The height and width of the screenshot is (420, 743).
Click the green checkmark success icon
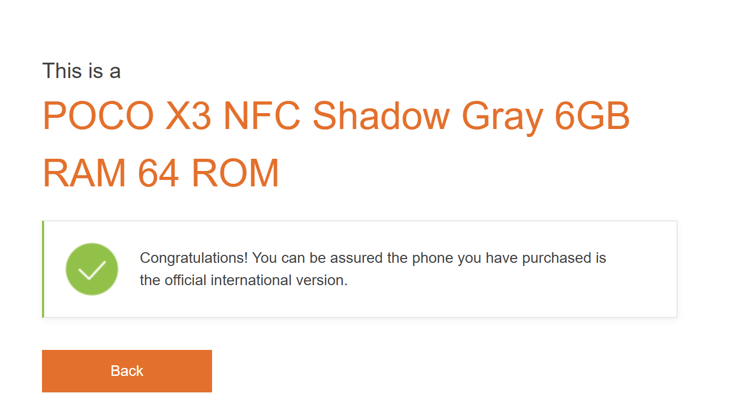pyautogui.click(x=92, y=269)
